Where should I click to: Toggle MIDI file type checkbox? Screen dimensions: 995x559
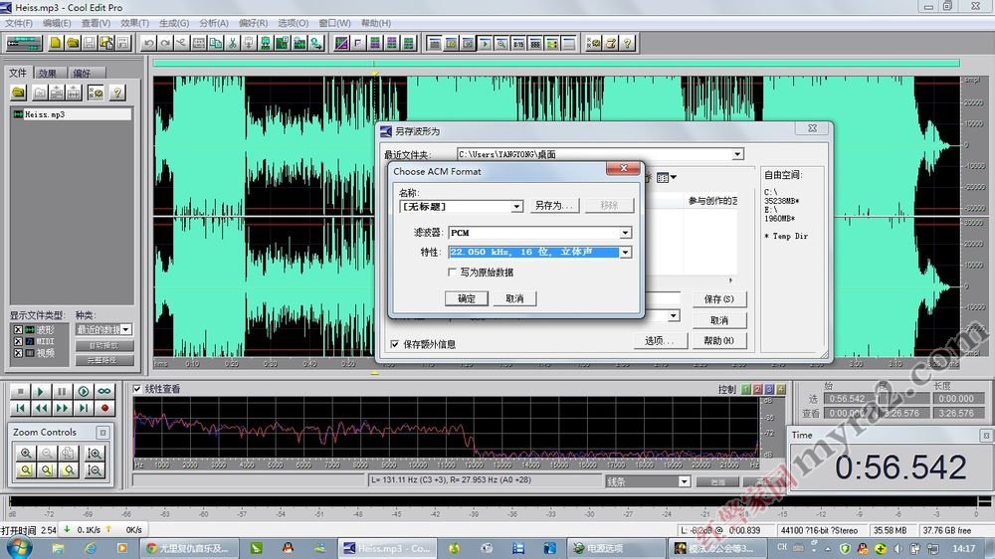click(x=18, y=341)
